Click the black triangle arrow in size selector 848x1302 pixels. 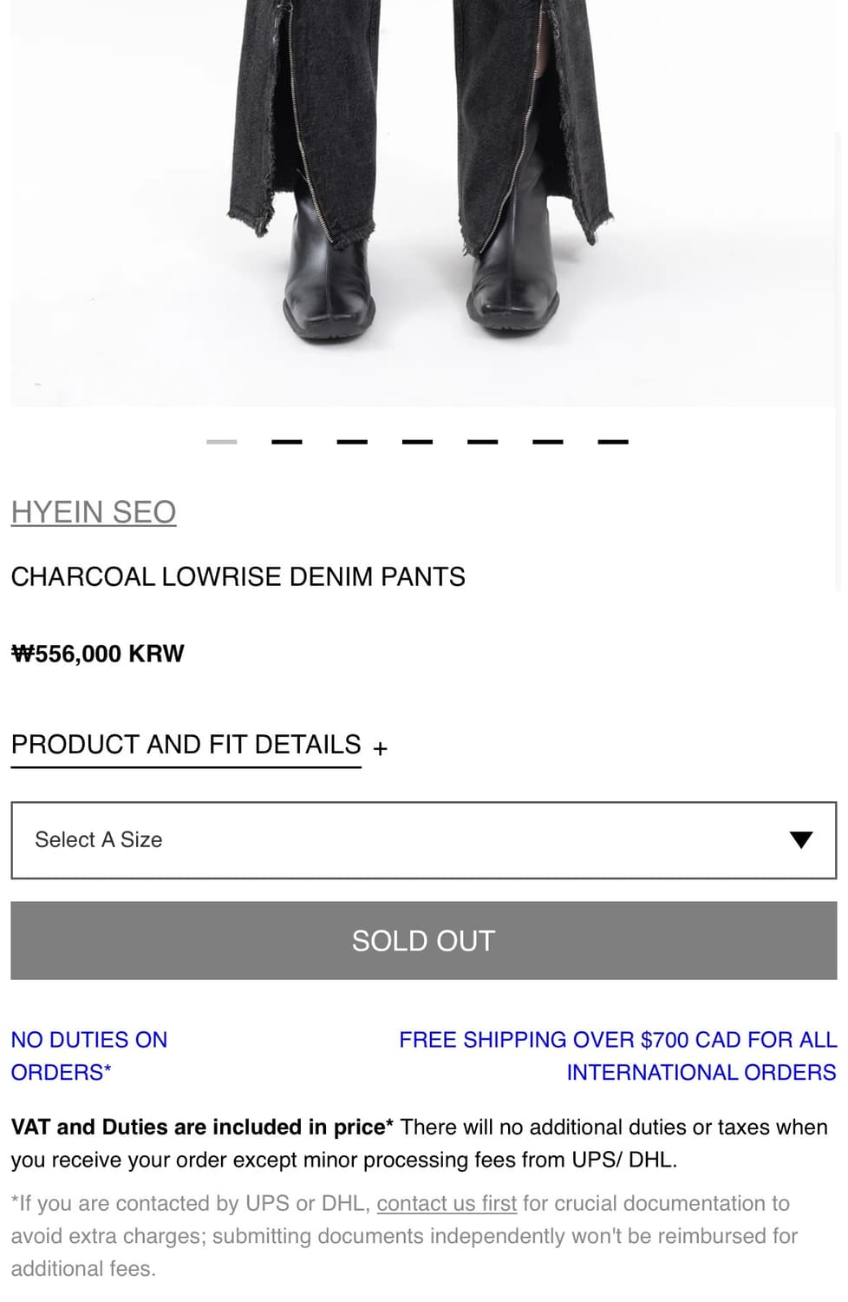tap(800, 840)
